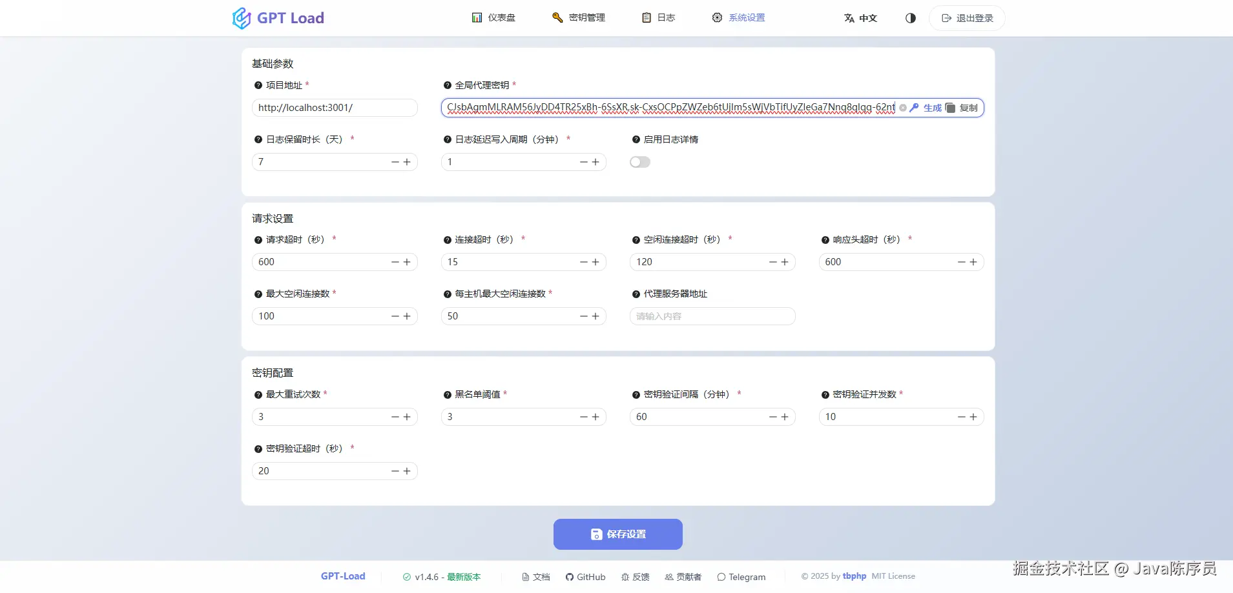The height and width of the screenshot is (593, 1233).
Task: Increase 日志保留时长 with plus button
Action: tap(407, 162)
